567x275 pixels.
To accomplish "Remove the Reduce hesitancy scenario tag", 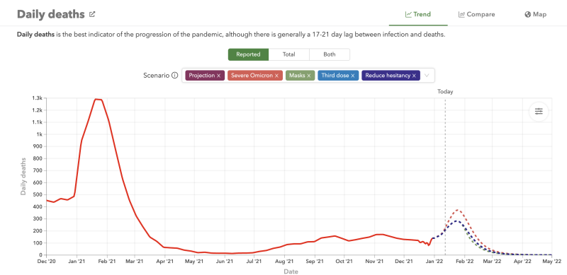I will pos(414,76).
